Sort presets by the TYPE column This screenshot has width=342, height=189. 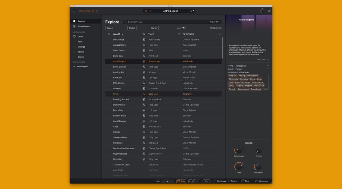tap(151, 34)
